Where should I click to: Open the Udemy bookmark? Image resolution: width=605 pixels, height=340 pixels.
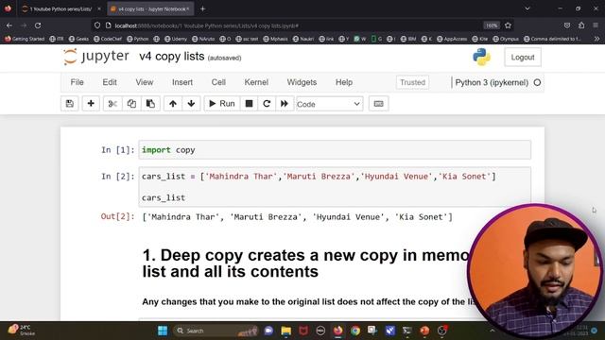pyautogui.click(x=176, y=39)
